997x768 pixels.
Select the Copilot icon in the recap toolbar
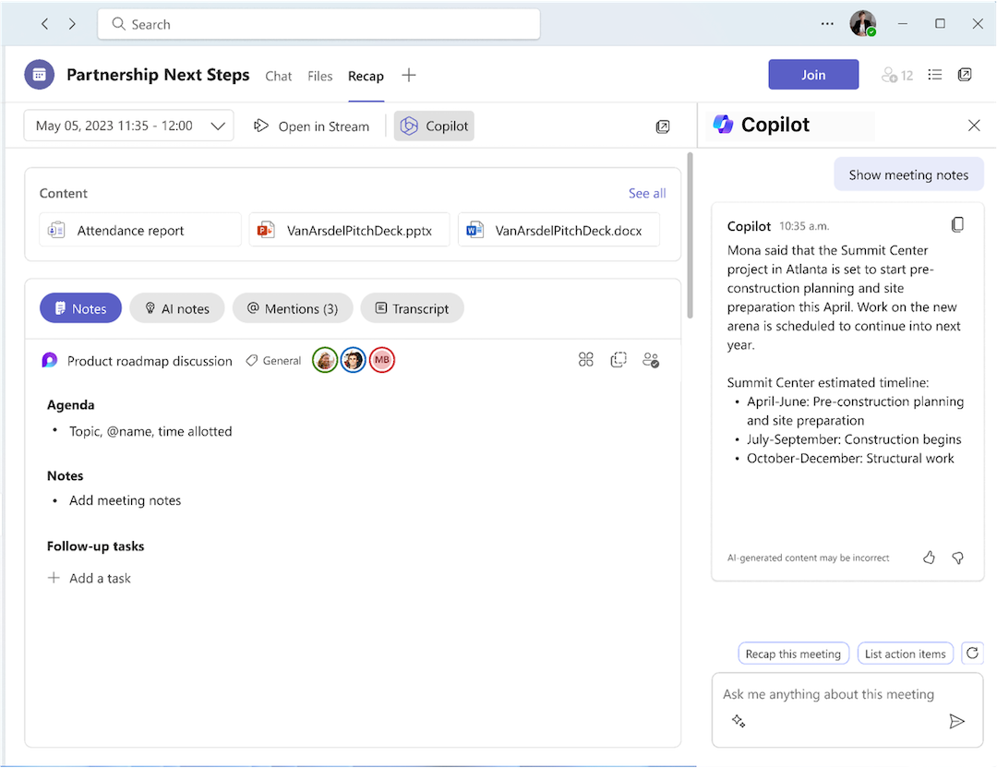433,126
